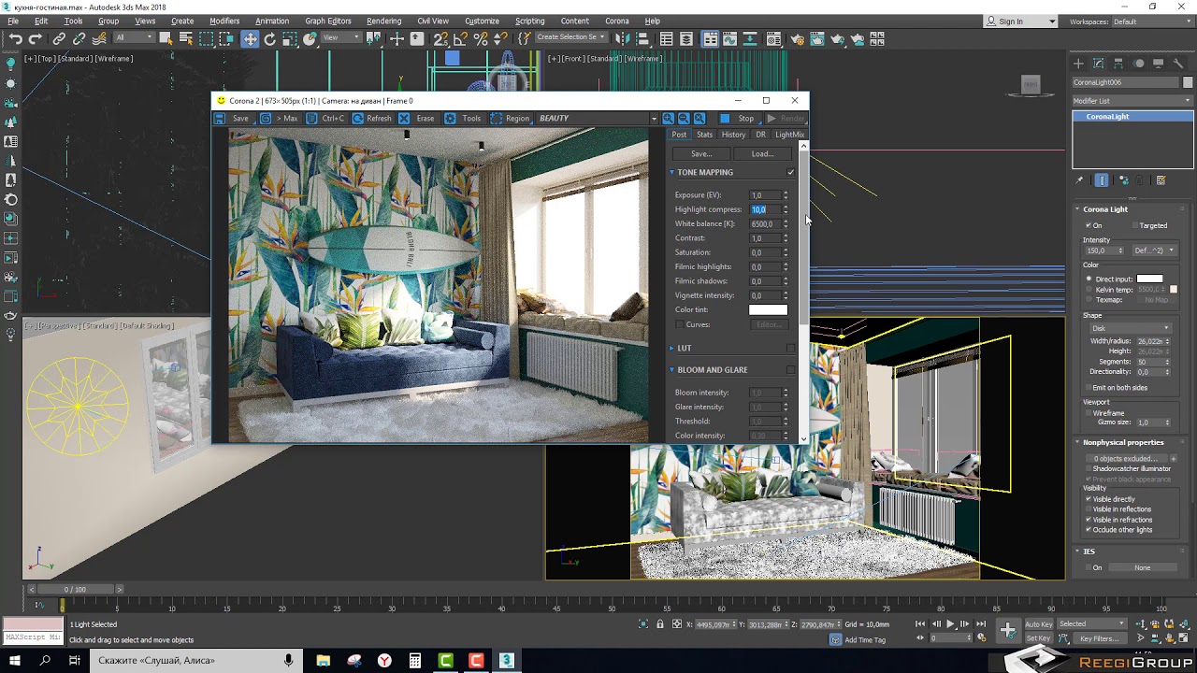Click the IES None file button
The height and width of the screenshot is (673, 1197).
click(1143, 567)
